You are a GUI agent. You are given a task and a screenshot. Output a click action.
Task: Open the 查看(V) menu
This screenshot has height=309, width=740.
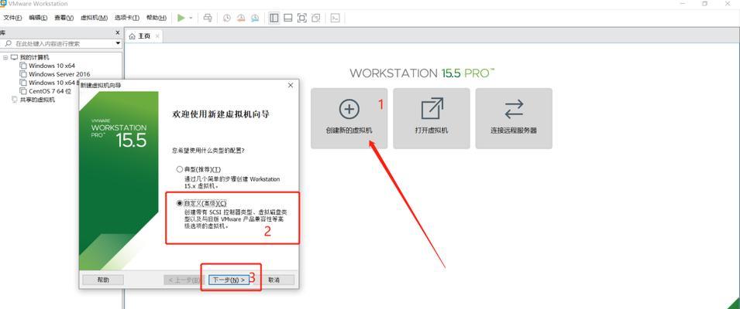click(x=64, y=18)
